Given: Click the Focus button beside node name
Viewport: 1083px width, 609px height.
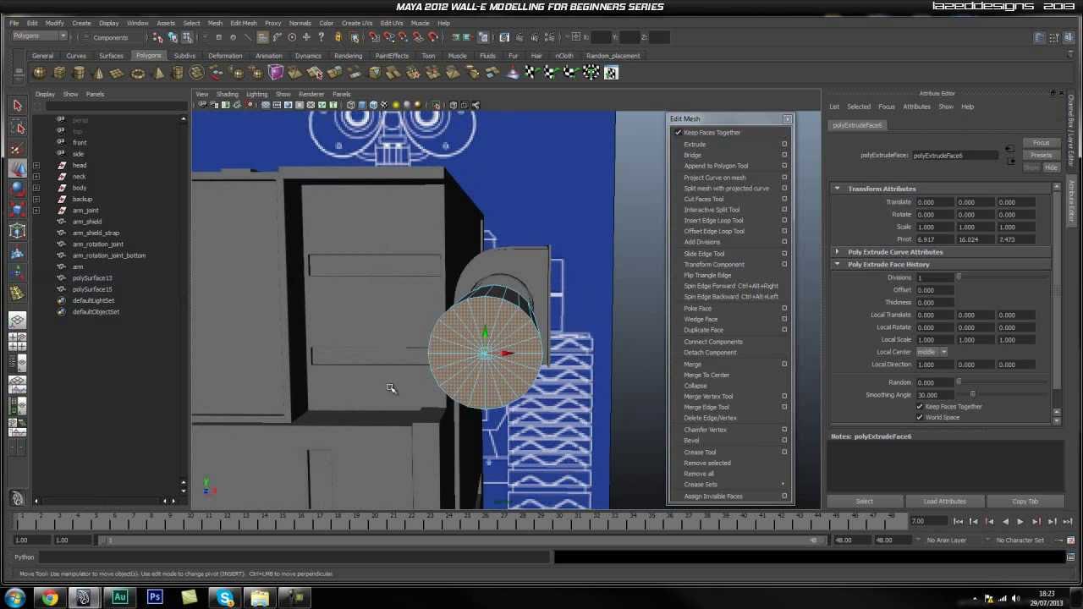Looking at the screenshot, I should point(1041,143).
